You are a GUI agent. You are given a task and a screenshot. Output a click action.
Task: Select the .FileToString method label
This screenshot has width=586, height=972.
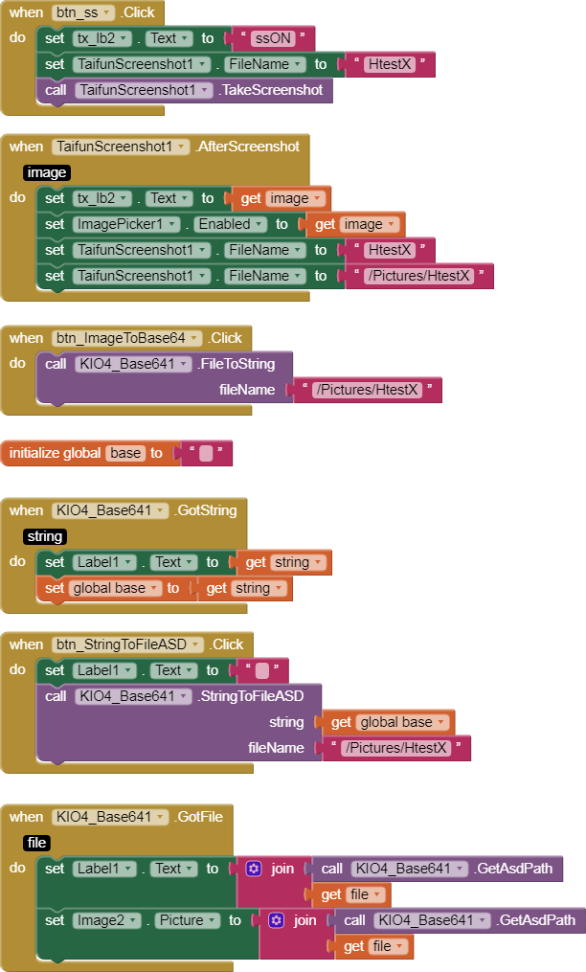click(237, 365)
